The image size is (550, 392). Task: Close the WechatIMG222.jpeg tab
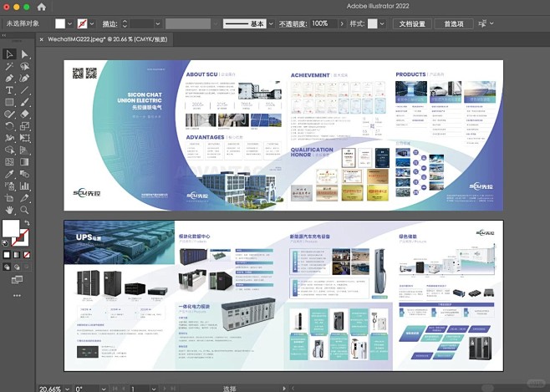point(42,38)
